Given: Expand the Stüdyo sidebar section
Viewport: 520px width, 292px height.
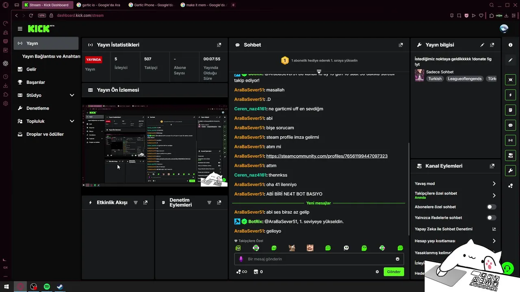Looking at the screenshot, I should tap(72, 95).
